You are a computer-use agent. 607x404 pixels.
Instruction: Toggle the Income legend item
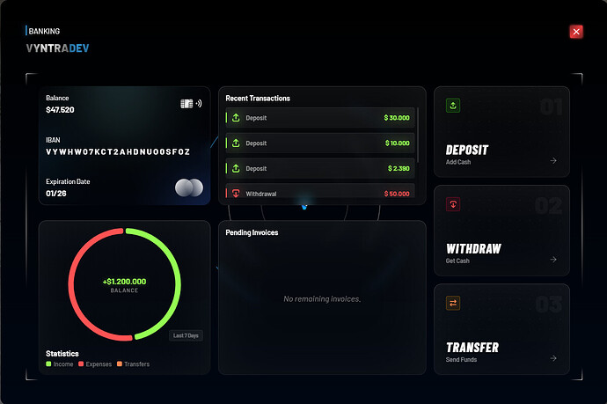point(59,364)
